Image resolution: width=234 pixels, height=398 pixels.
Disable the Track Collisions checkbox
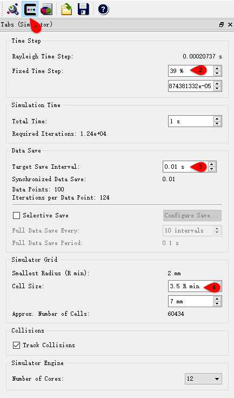[x=17, y=345]
